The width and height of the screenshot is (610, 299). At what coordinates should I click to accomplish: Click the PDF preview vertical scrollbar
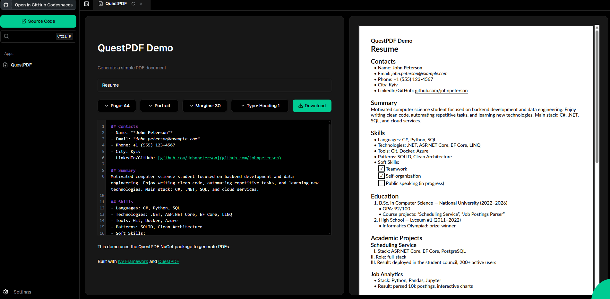click(x=597, y=96)
